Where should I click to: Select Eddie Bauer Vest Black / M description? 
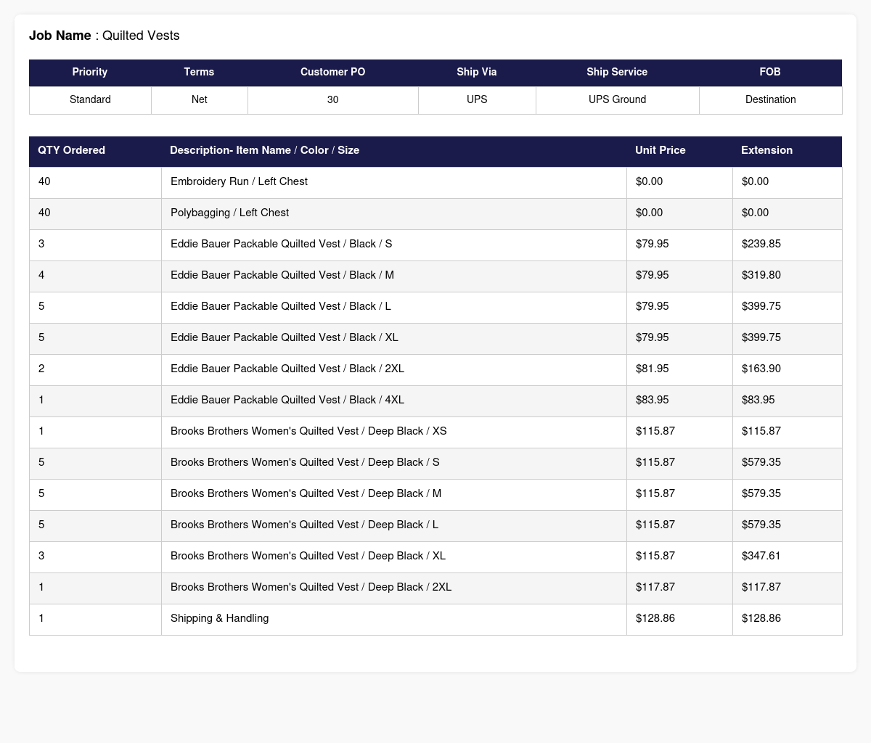(x=282, y=275)
